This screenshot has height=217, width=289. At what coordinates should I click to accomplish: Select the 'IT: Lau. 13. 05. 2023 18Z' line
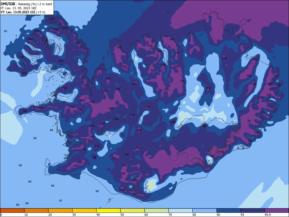pos(18,8)
